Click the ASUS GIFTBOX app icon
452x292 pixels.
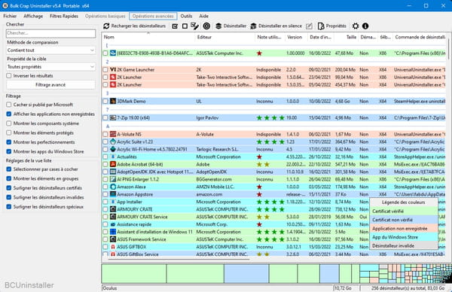(x=113, y=247)
